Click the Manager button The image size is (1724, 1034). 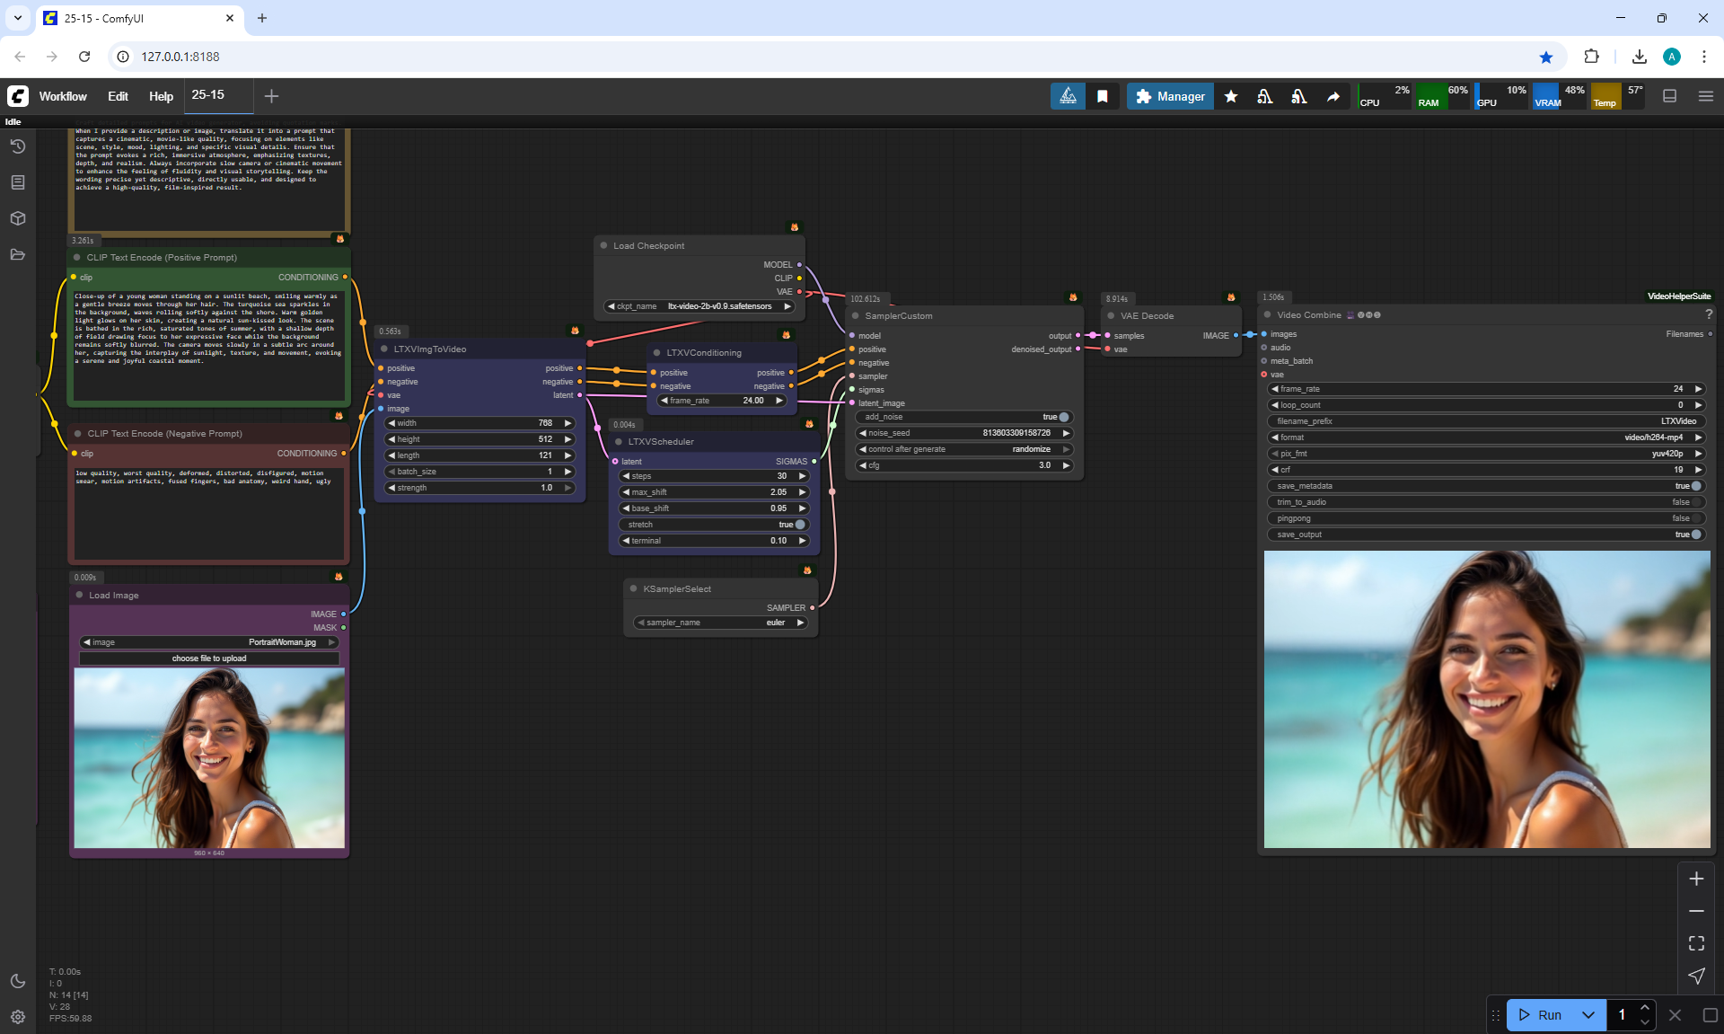point(1170,96)
